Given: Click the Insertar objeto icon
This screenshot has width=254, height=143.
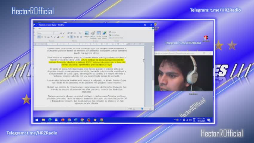Looking at the screenshot, I should (x=105, y=35).
